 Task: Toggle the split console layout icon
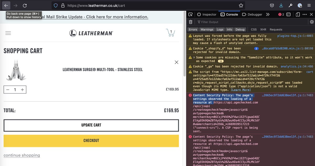coord(288,14)
